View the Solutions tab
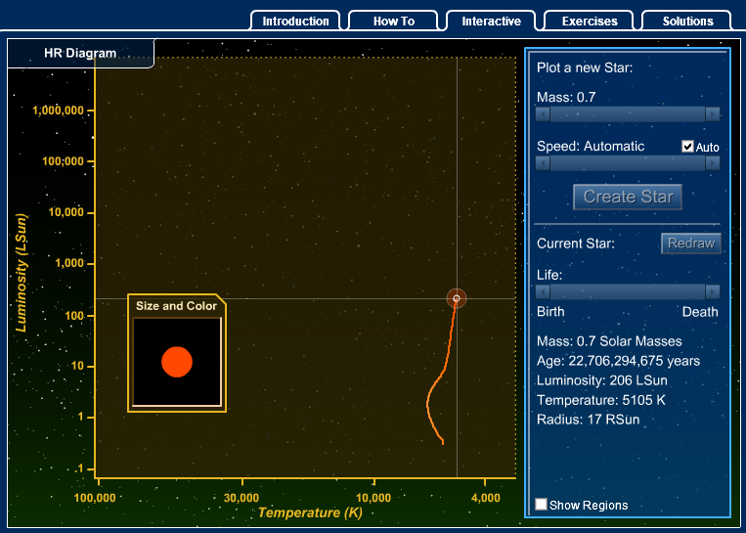This screenshot has height=533, width=746. [x=687, y=21]
